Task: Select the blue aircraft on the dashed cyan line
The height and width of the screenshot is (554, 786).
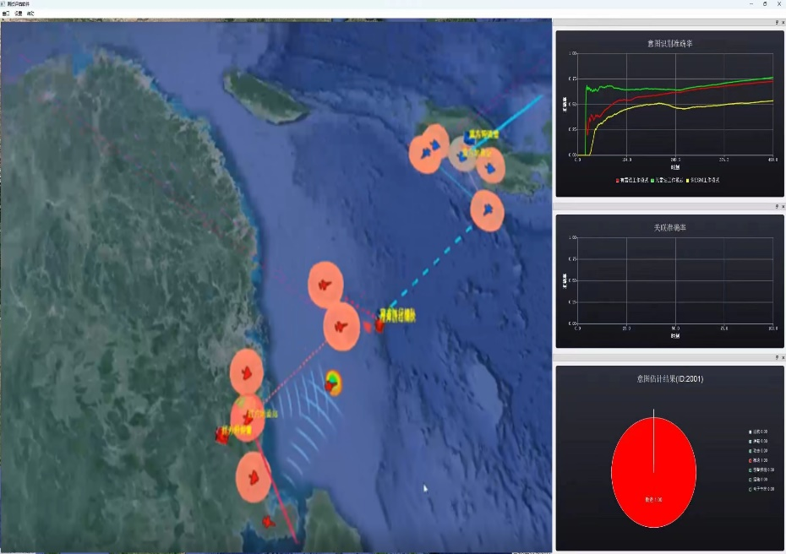Action: pyautogui.click(x=487, y=211)
